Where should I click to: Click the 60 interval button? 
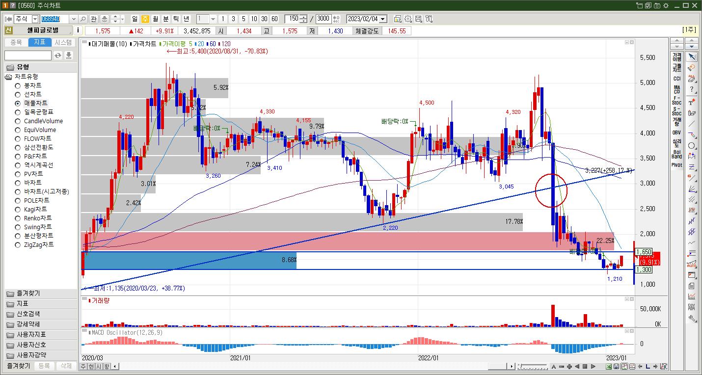click(x=274, y=19)
